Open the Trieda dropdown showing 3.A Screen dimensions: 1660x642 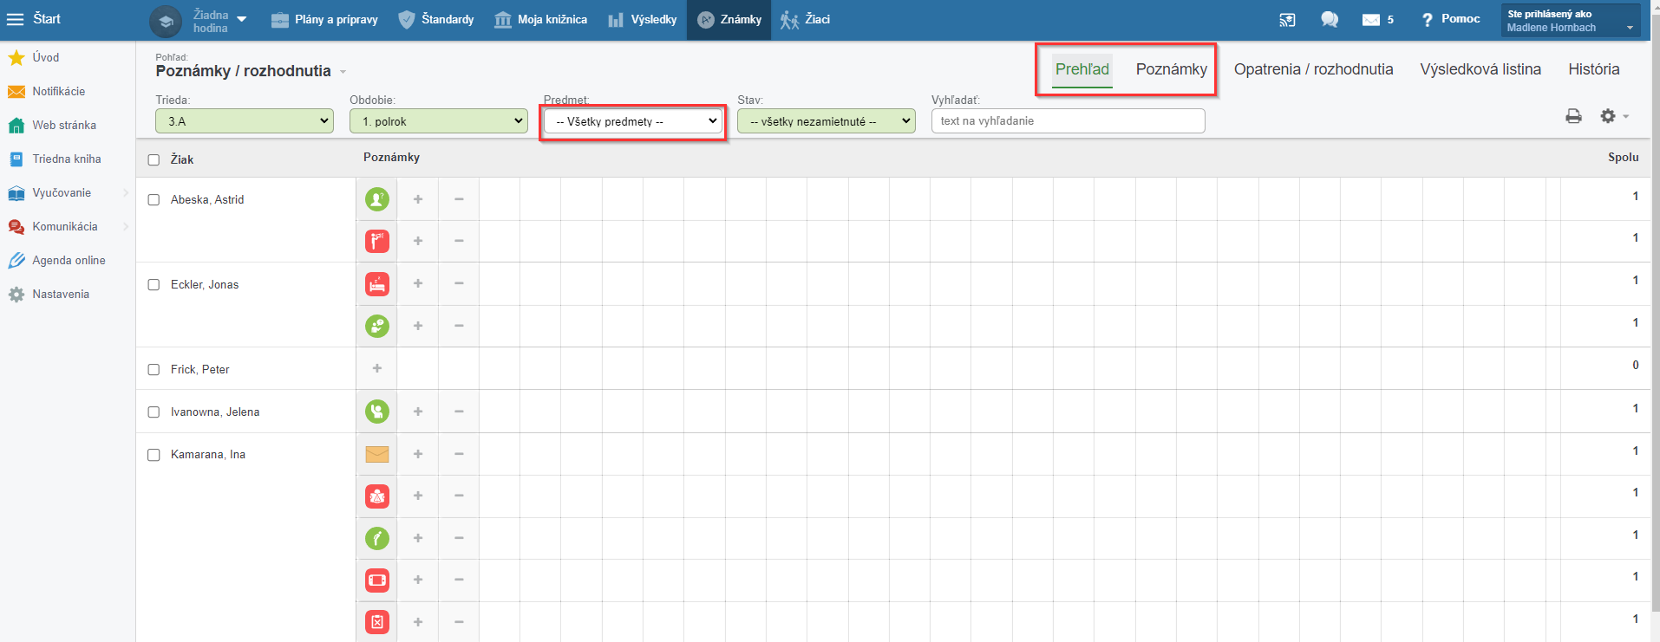[x=245, y=121]
